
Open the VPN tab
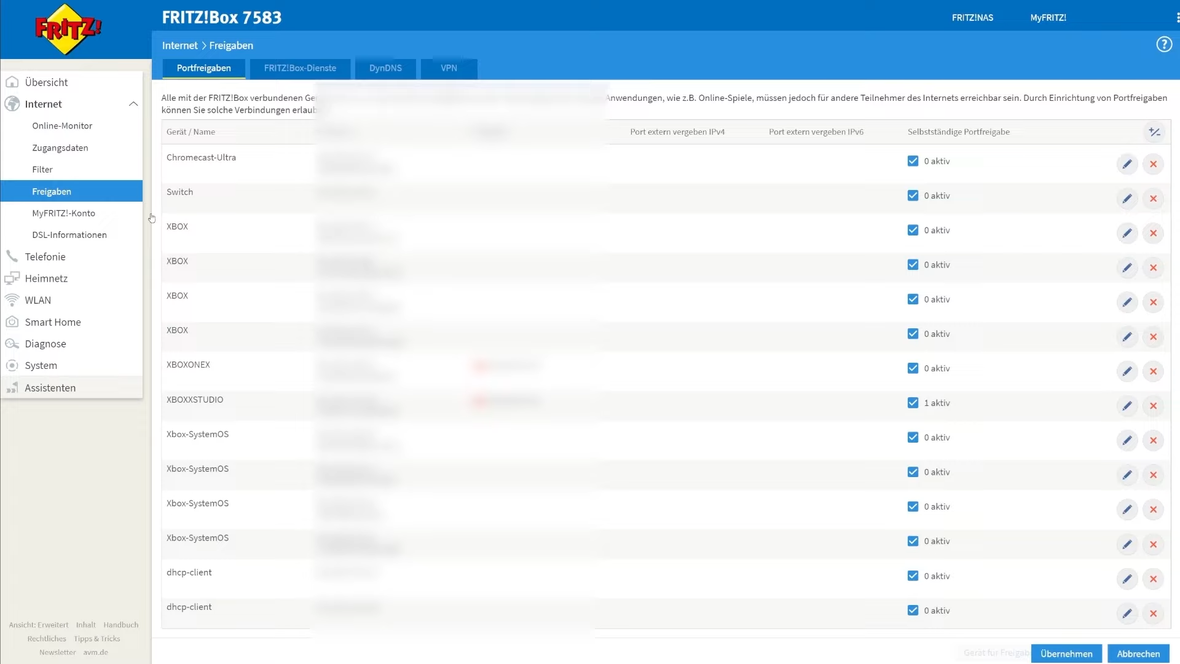[449, 68]
